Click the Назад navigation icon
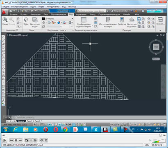This screenshot has width=168, height=148. [x=5, y=21]
